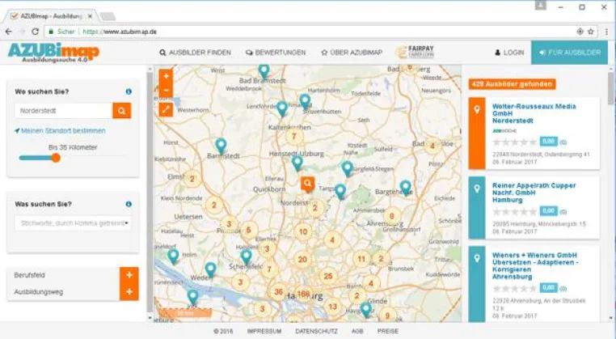Image resolution: width=616 pixels, height=339 pixels.
Task: Click the cluster marker labeled 188 in Hamburg
Action: [x=303, y=294]
